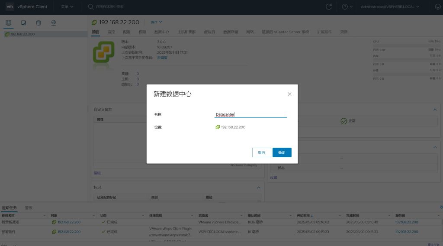
Task: Switch to the Summary tab
Action: pos(96,32)
